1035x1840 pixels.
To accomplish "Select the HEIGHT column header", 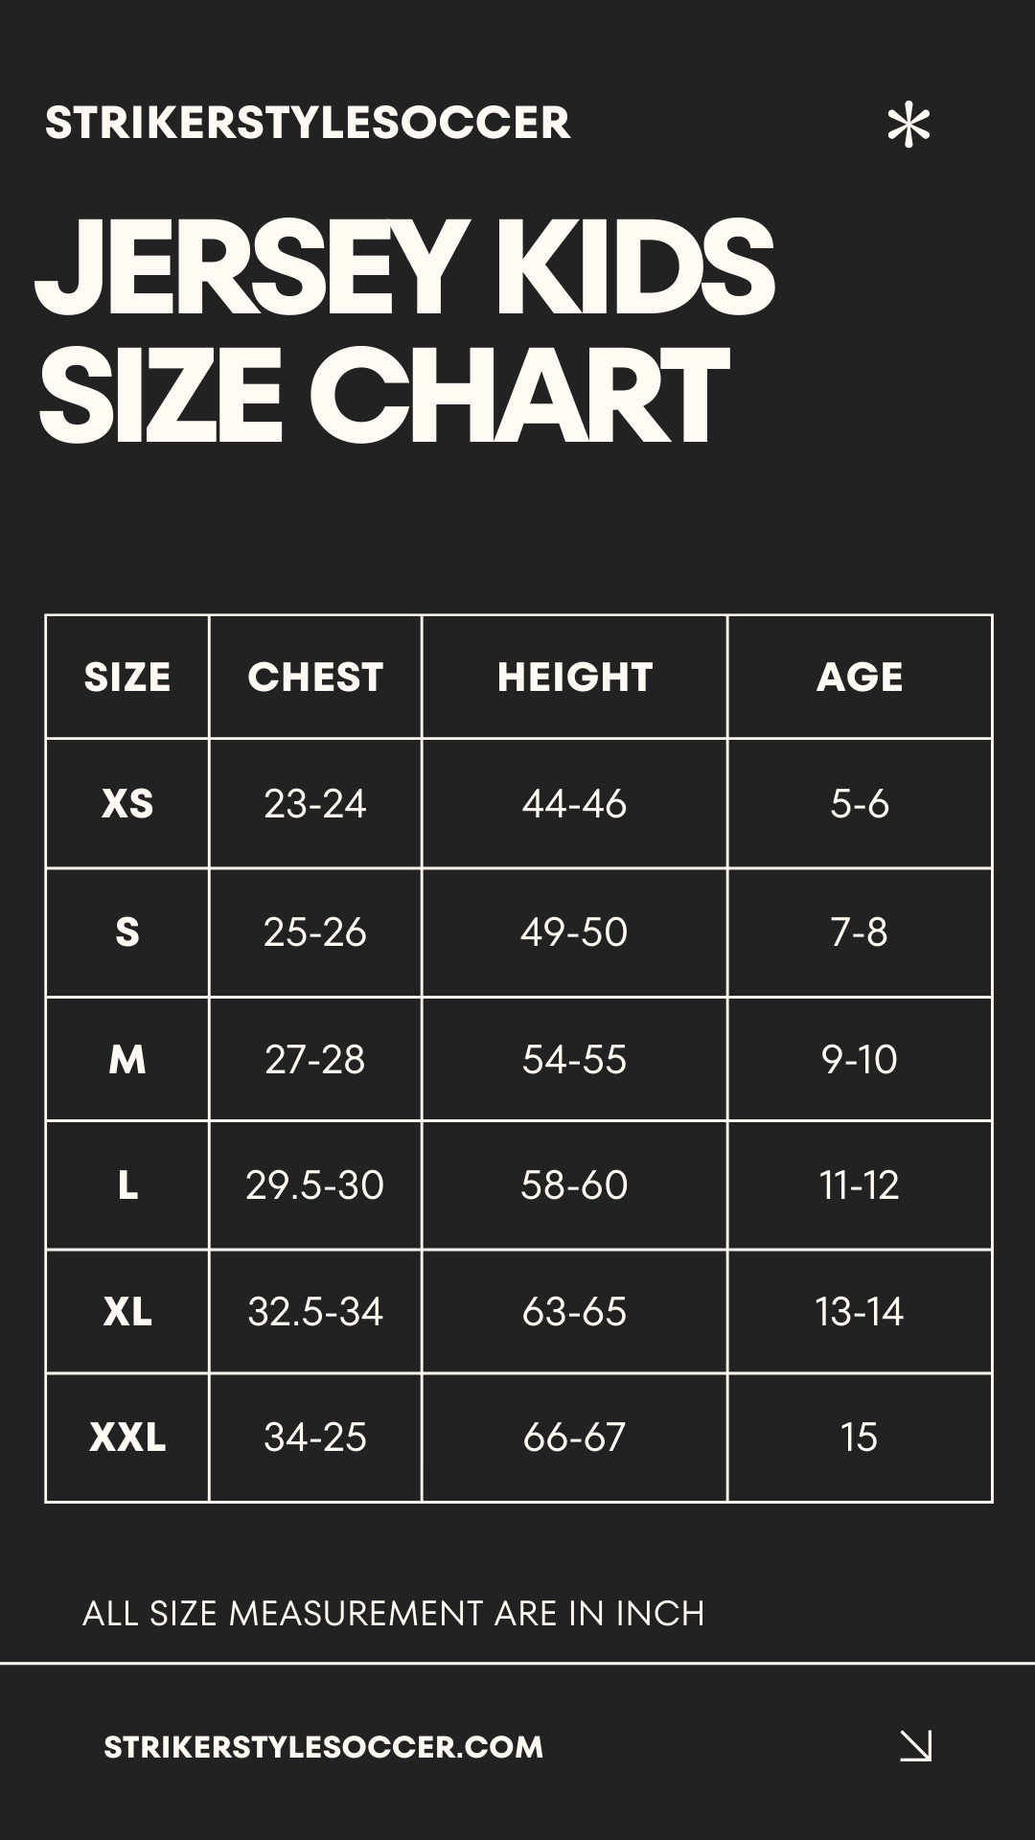I will click(575, 678).
